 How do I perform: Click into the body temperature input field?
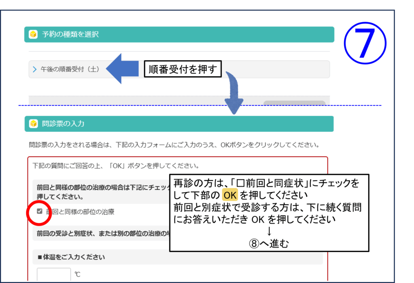click(x=54, y=275)
